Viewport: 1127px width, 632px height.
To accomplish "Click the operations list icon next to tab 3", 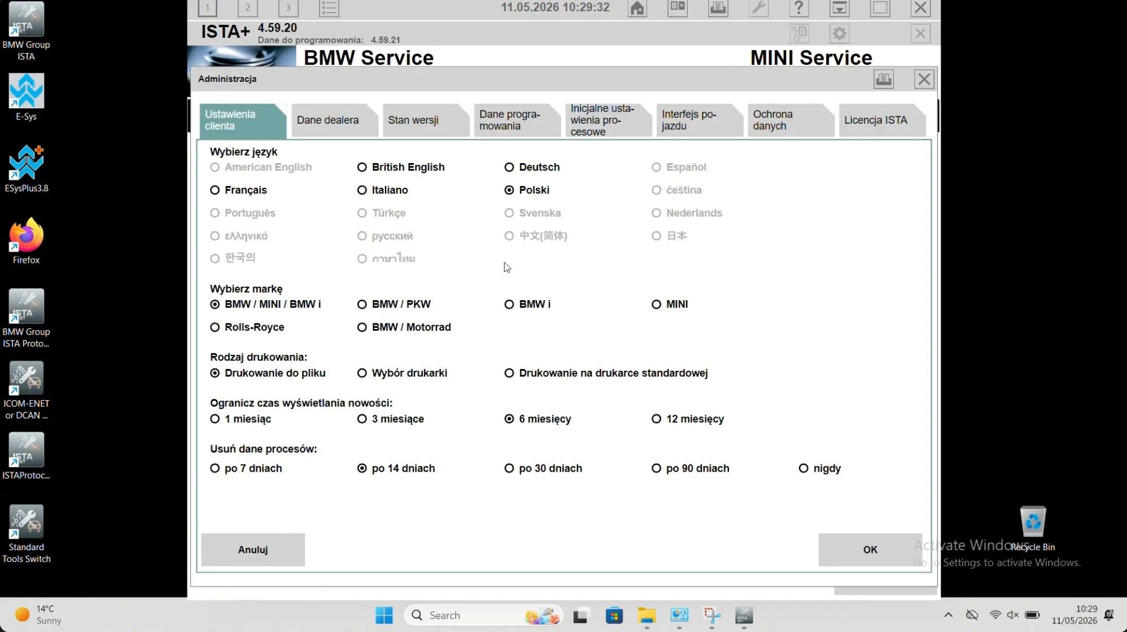I will [329, 8].
